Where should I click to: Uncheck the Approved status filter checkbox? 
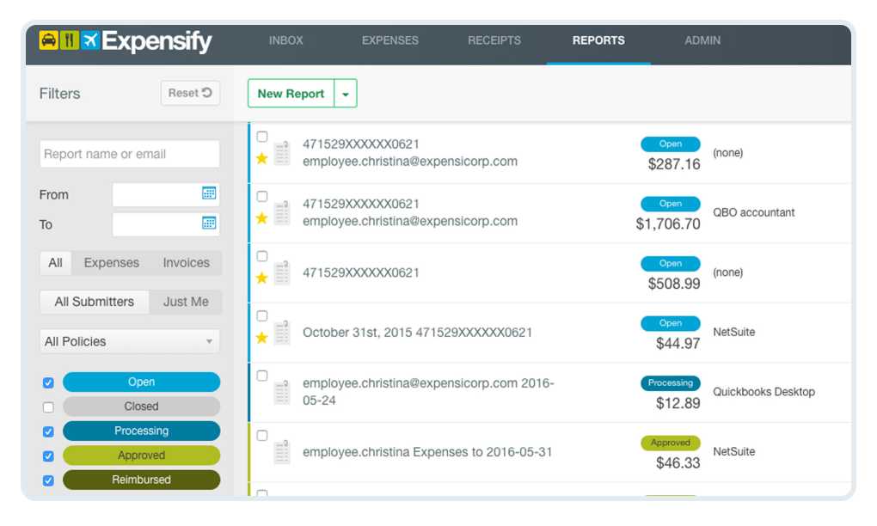49,456
